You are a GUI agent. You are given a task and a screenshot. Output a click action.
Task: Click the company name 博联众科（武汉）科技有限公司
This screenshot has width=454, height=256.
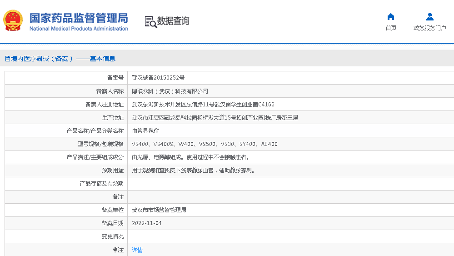[170, 91]
